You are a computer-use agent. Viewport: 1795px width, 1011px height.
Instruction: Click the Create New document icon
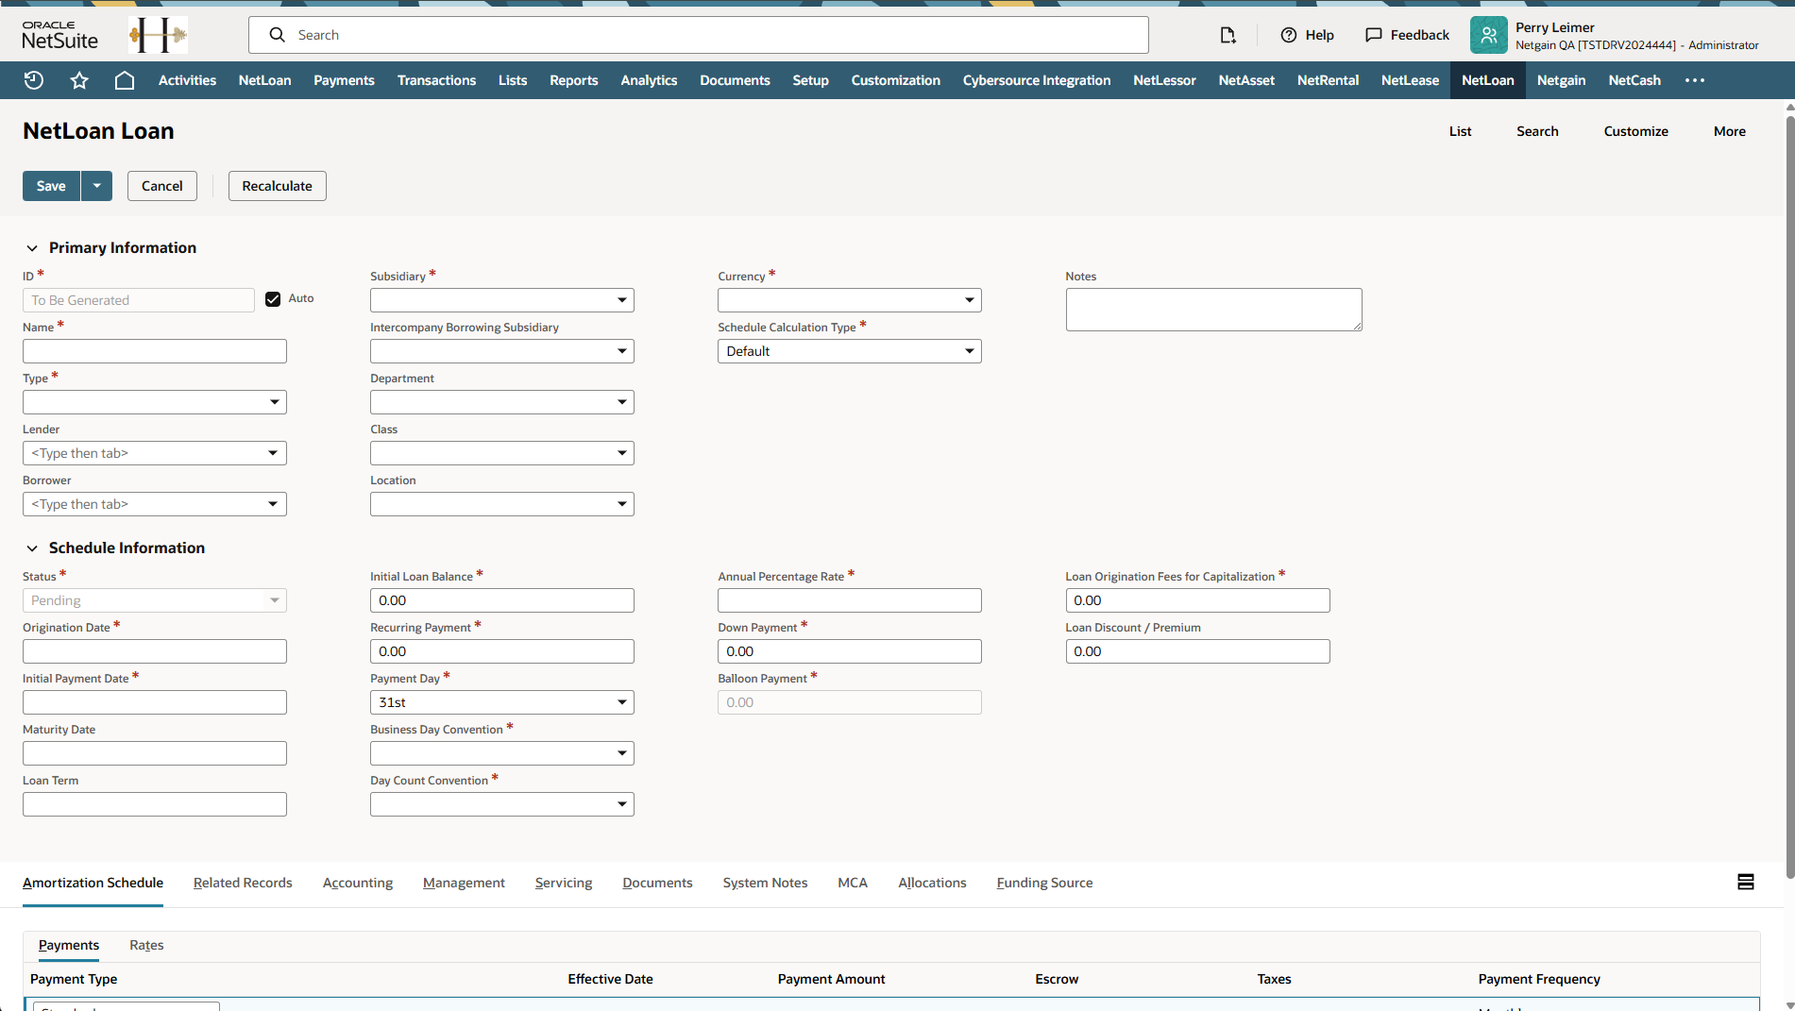(x=1228, y=35)
